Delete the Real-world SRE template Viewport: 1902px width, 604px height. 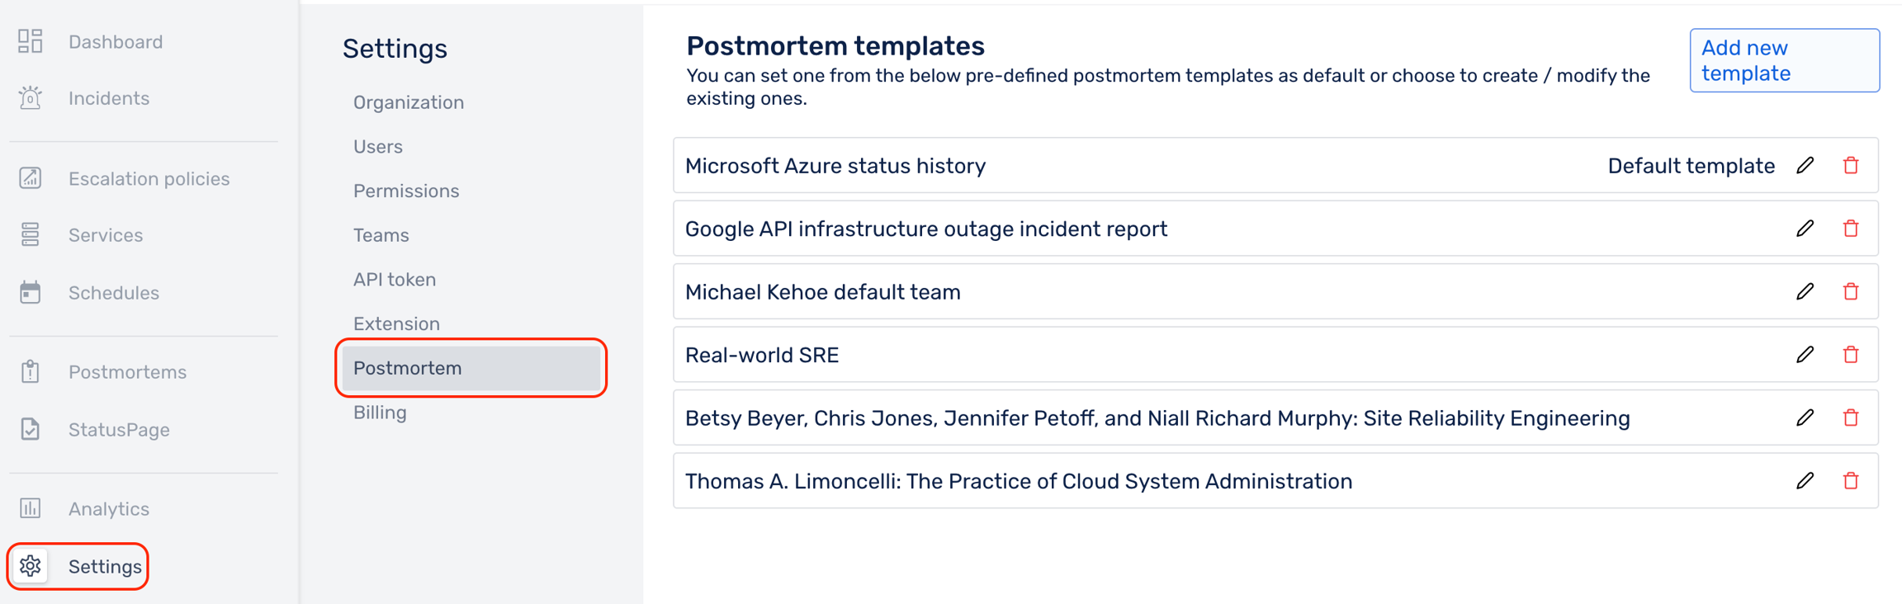tap(1851, 355)
